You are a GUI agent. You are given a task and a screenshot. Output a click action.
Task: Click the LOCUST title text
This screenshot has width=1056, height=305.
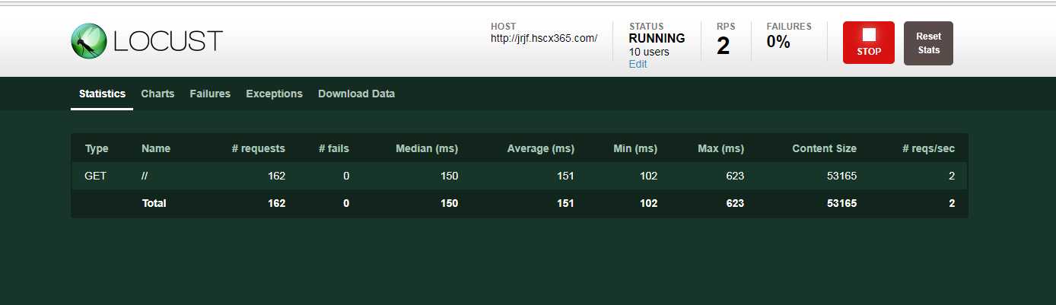(168, 41)
